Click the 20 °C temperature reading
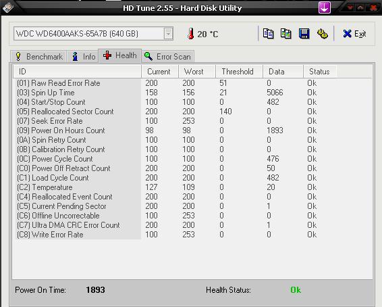The image size is (382, 307). click(x=208, y=34)
